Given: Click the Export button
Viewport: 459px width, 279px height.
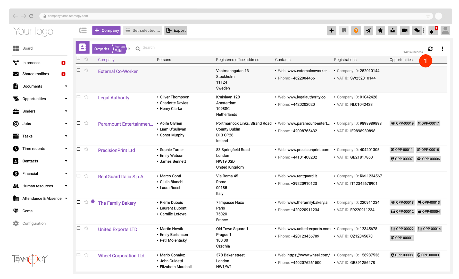Looking at the screenshot, I should 176,31.
